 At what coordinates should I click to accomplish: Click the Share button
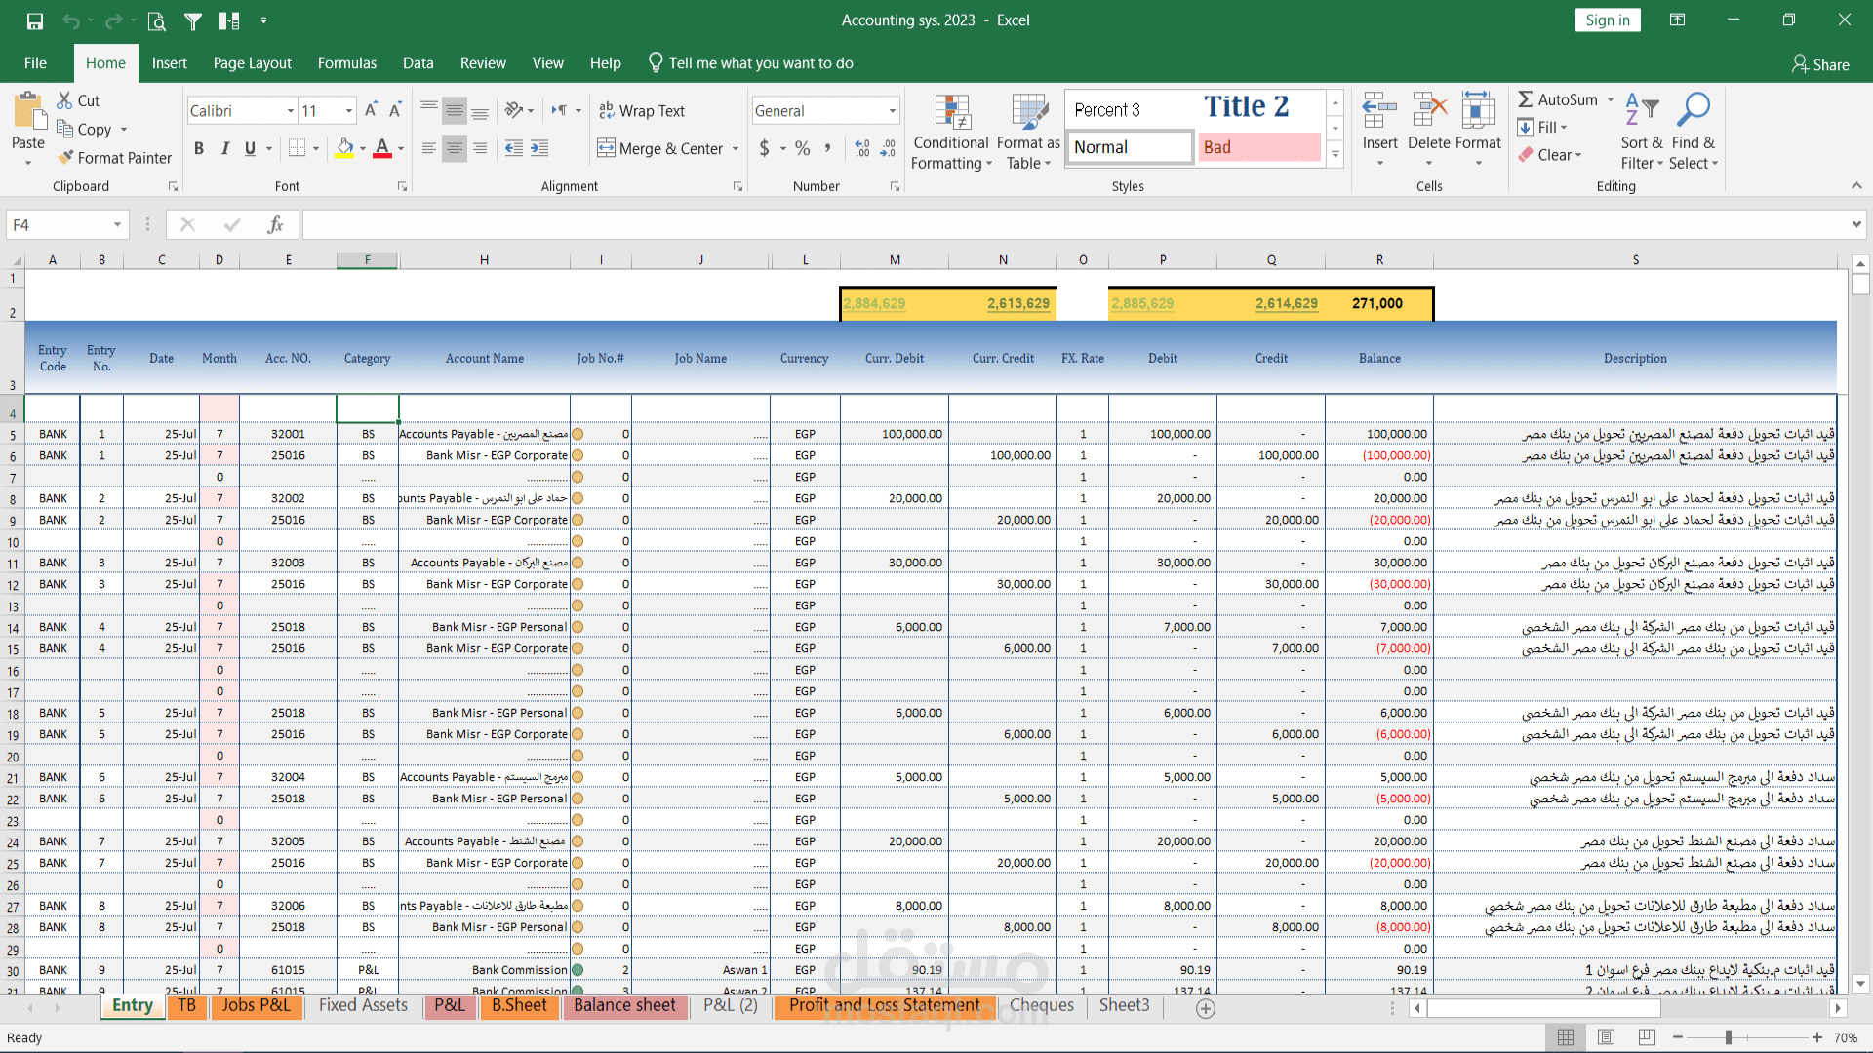pyautogui.click(x=1820, y=64)
